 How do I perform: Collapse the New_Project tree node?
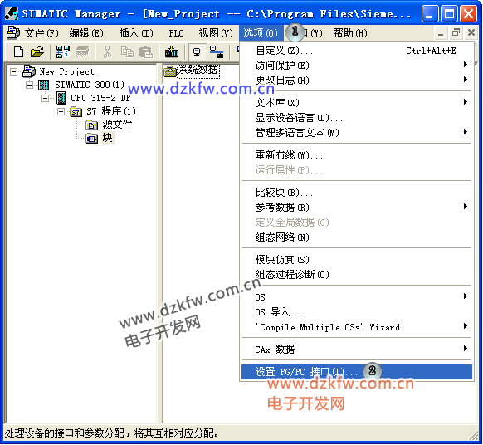pos(13,71)
